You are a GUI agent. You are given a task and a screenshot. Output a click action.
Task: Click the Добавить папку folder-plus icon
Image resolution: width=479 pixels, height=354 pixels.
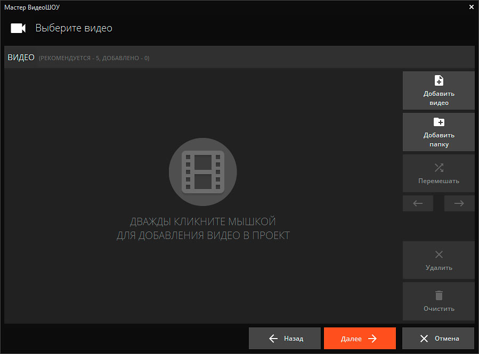click(x=439, y=122)
